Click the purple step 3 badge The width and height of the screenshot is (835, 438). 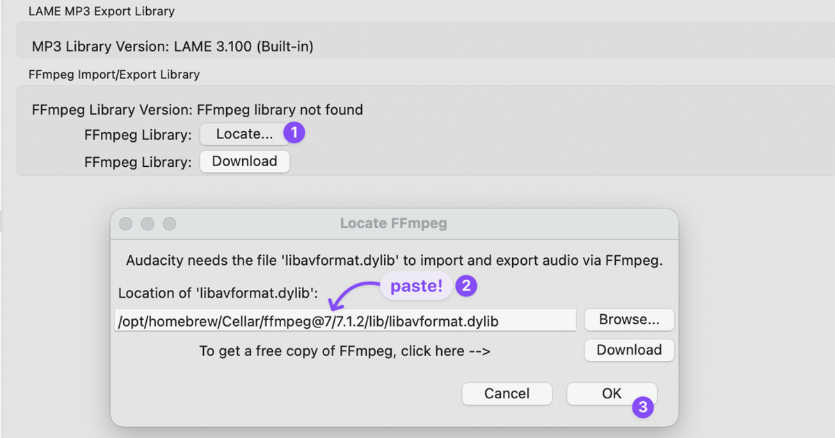pyautogui.click(x=643, y=407)
